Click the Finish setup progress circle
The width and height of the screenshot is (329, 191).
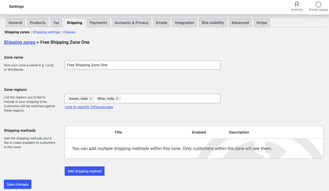[318, 5]
